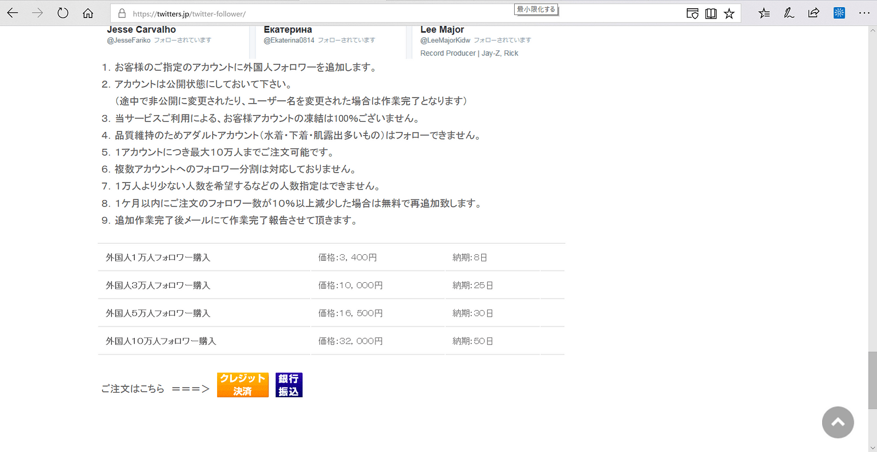Click the browser back arrow
The width and height of the screenshot is (877, 452).
[13, 13]
